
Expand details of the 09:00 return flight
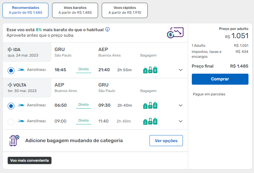[x=180, y=121]
